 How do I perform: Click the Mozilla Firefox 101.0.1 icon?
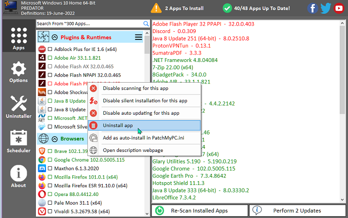pyautogui.click(x=42, y=177)
